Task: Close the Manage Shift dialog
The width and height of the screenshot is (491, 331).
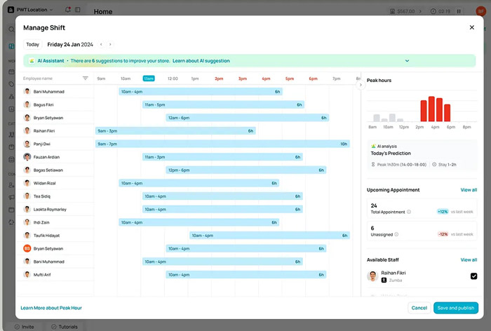Action: coord(471,27)
